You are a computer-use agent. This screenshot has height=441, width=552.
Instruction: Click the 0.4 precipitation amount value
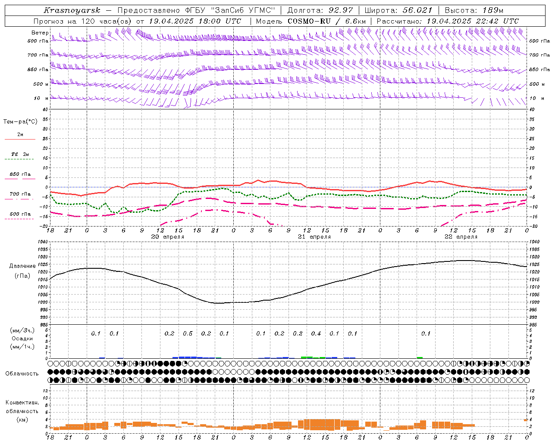coord(316,334)
